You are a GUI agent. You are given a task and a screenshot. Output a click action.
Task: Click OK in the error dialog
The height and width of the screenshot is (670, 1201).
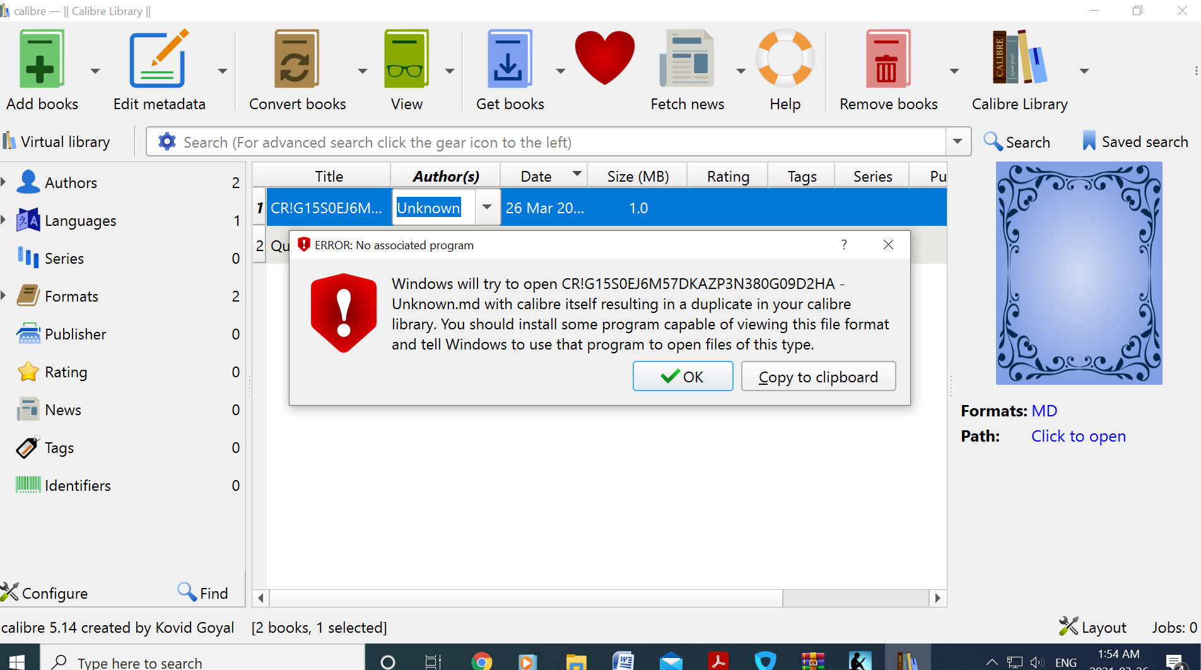coord(683,376)
